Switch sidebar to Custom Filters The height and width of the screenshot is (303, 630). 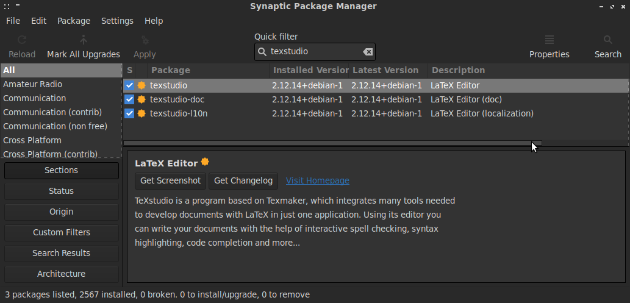(x=62, y=233)
